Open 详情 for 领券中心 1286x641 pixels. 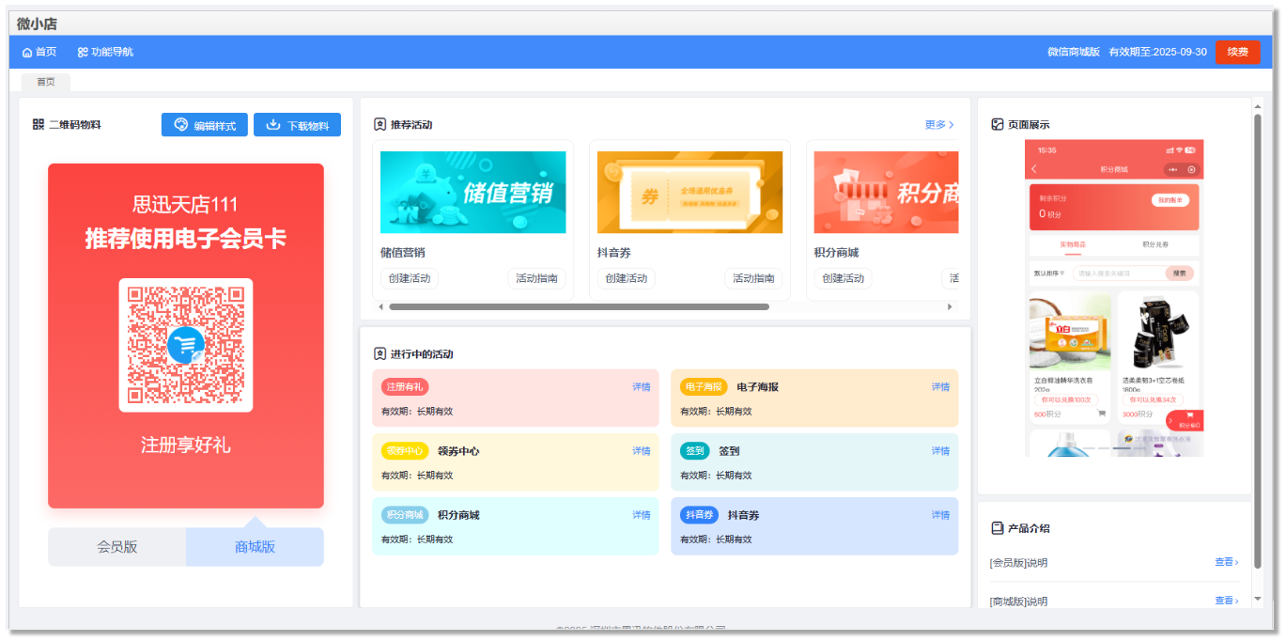point(642,451)
